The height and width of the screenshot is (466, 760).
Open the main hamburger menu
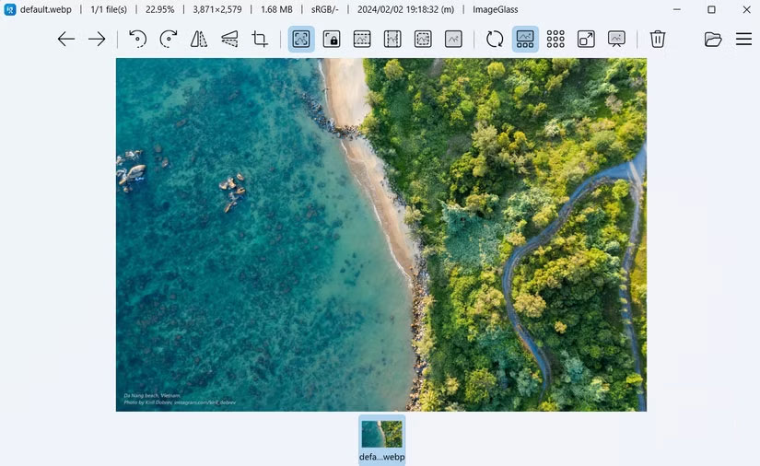click(743, 39)
